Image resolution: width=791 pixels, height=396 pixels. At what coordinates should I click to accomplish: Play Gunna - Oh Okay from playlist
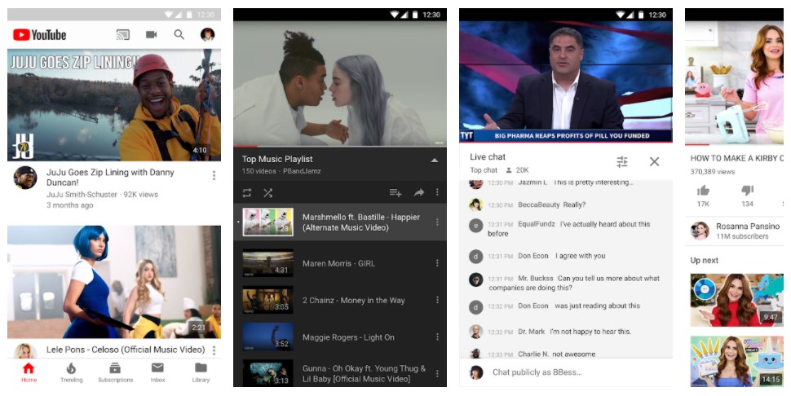click(340, 373)
